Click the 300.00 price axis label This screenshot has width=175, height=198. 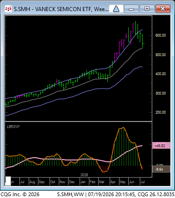coord(161,93)
